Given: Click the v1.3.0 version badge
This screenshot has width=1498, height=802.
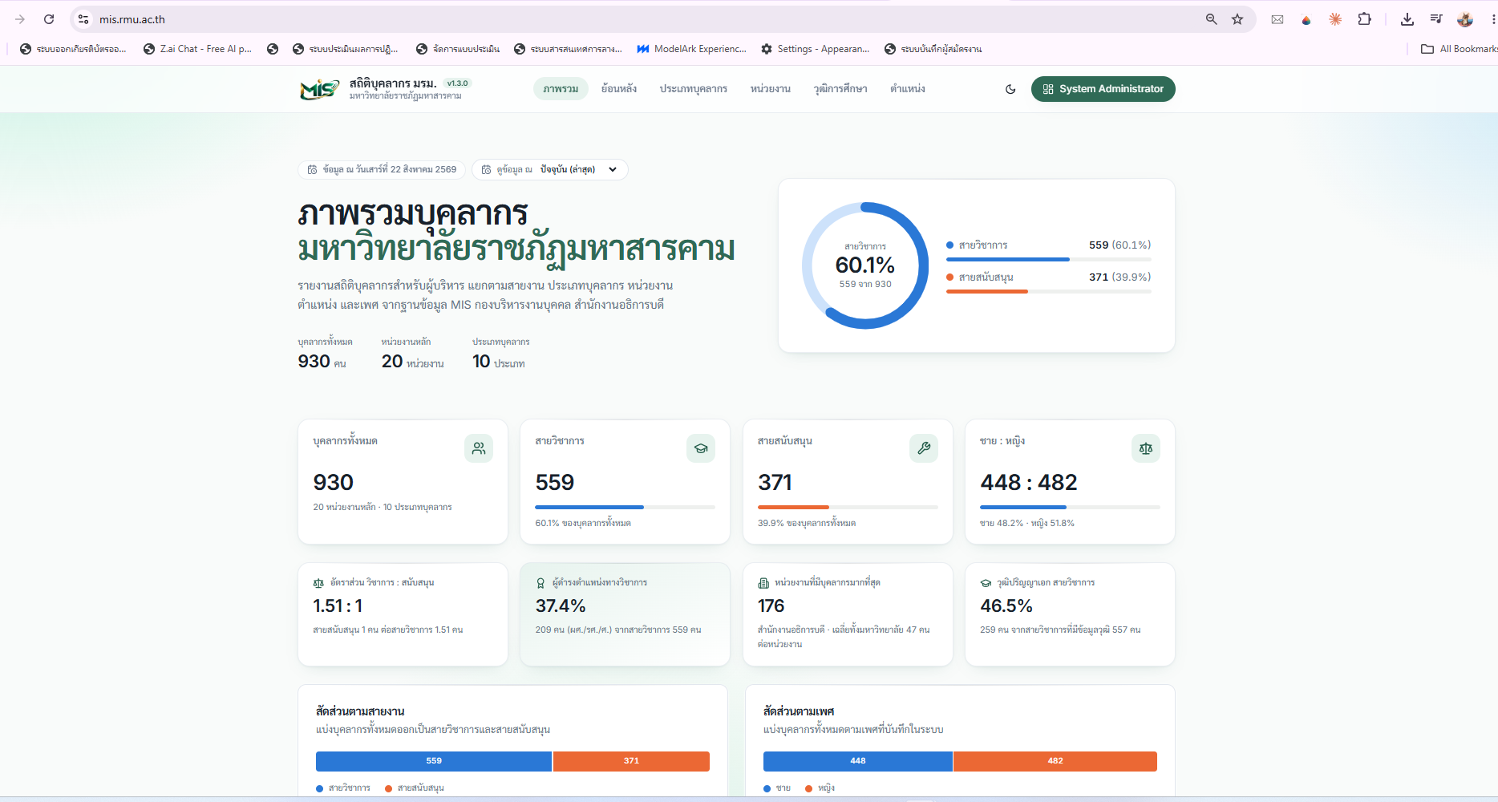Looking at the screenshot, I should [457, 83].
